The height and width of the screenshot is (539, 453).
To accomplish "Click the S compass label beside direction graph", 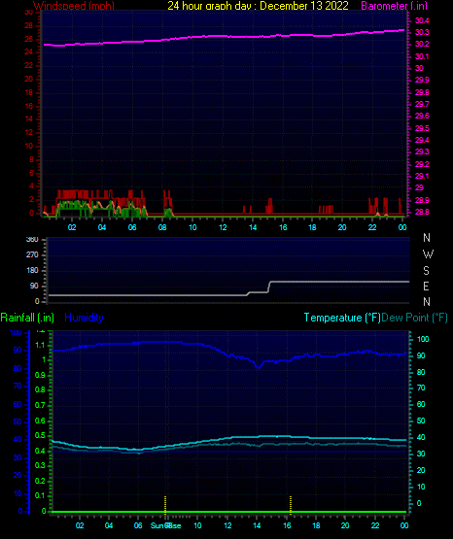I will coord(426,271).
